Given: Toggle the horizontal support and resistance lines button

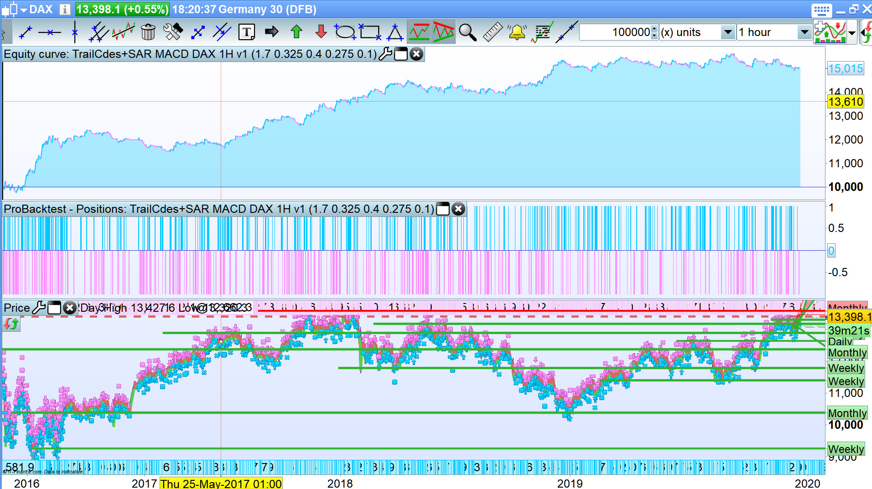Looking at the screenshot, I should [419, 32].
